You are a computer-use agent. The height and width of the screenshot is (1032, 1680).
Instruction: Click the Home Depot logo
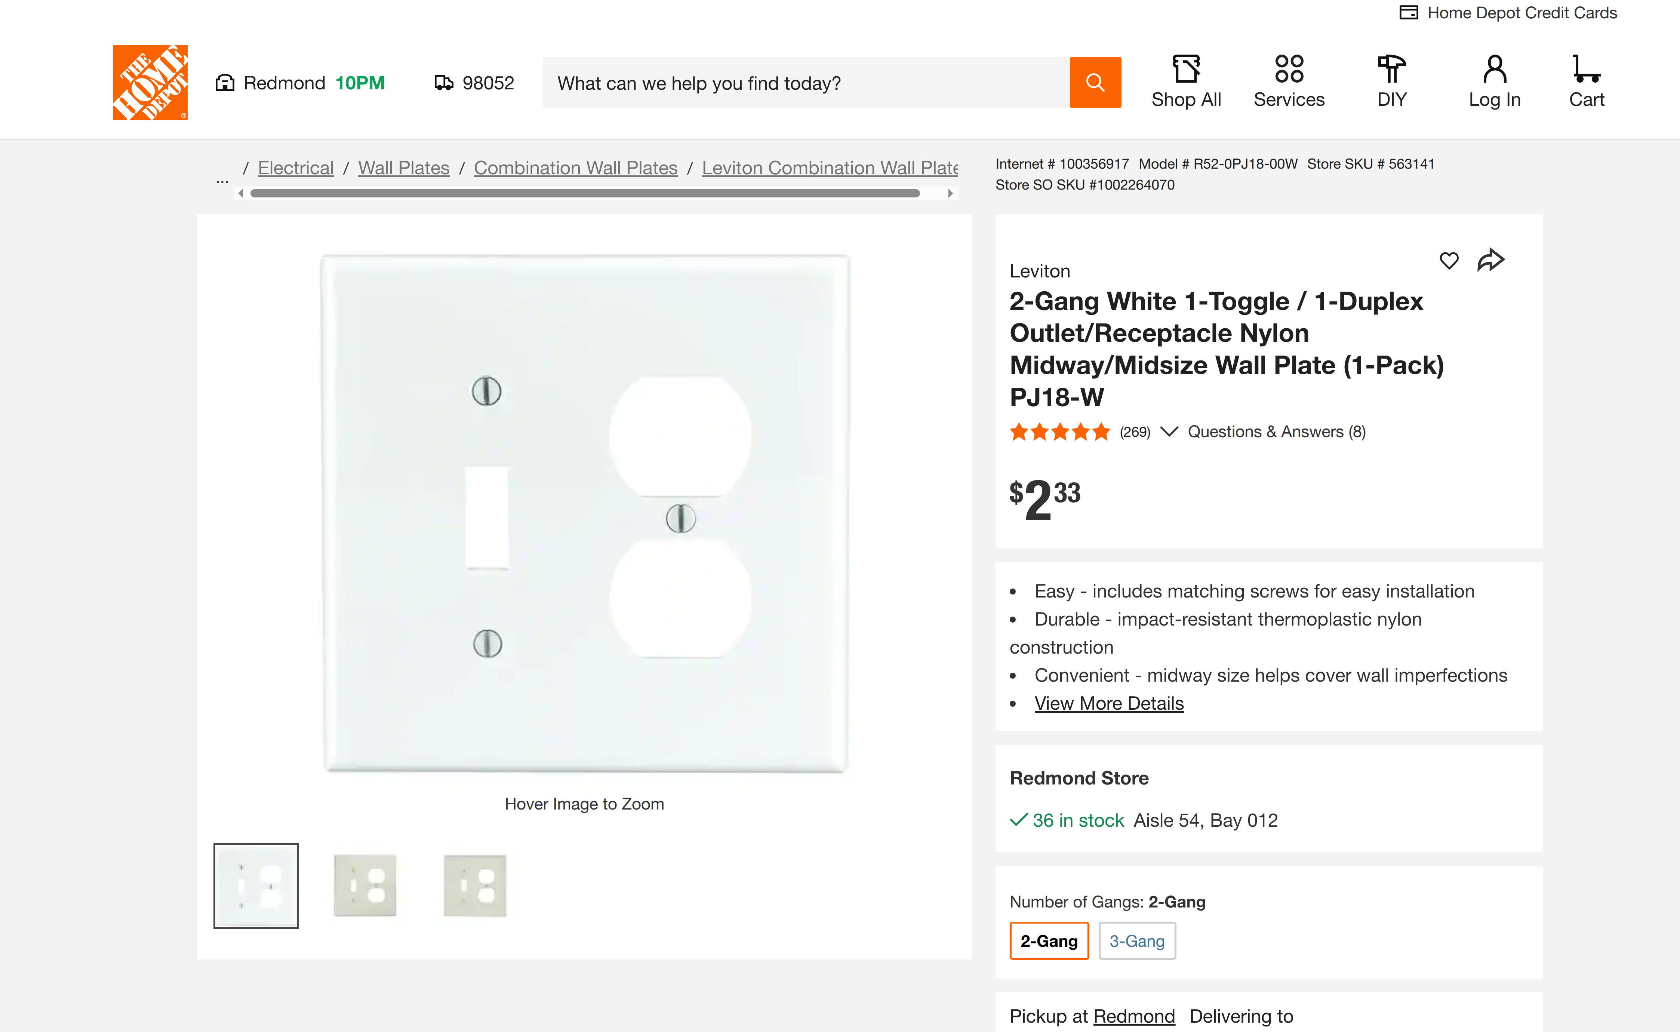(150, 83)
